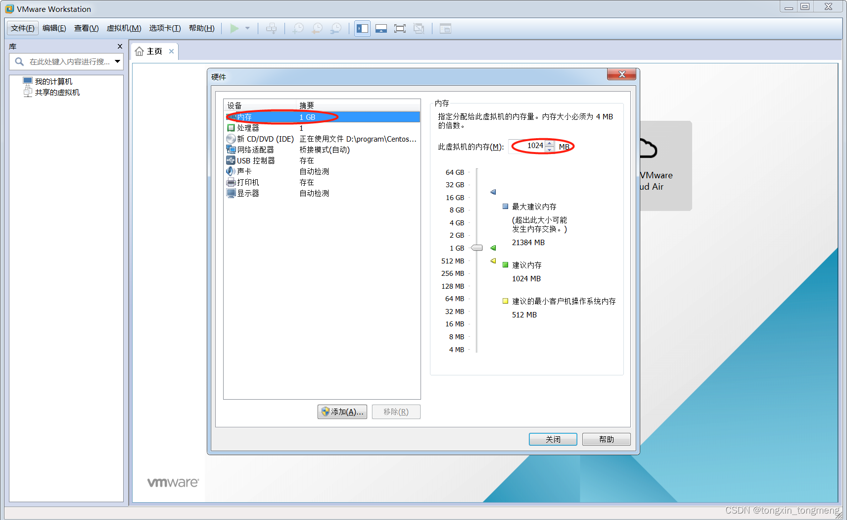Image resolution: width=847 pixels, height=520 pixels.
Task: Click the processor chip icon in device list
Action: click(x=231, y=128)
